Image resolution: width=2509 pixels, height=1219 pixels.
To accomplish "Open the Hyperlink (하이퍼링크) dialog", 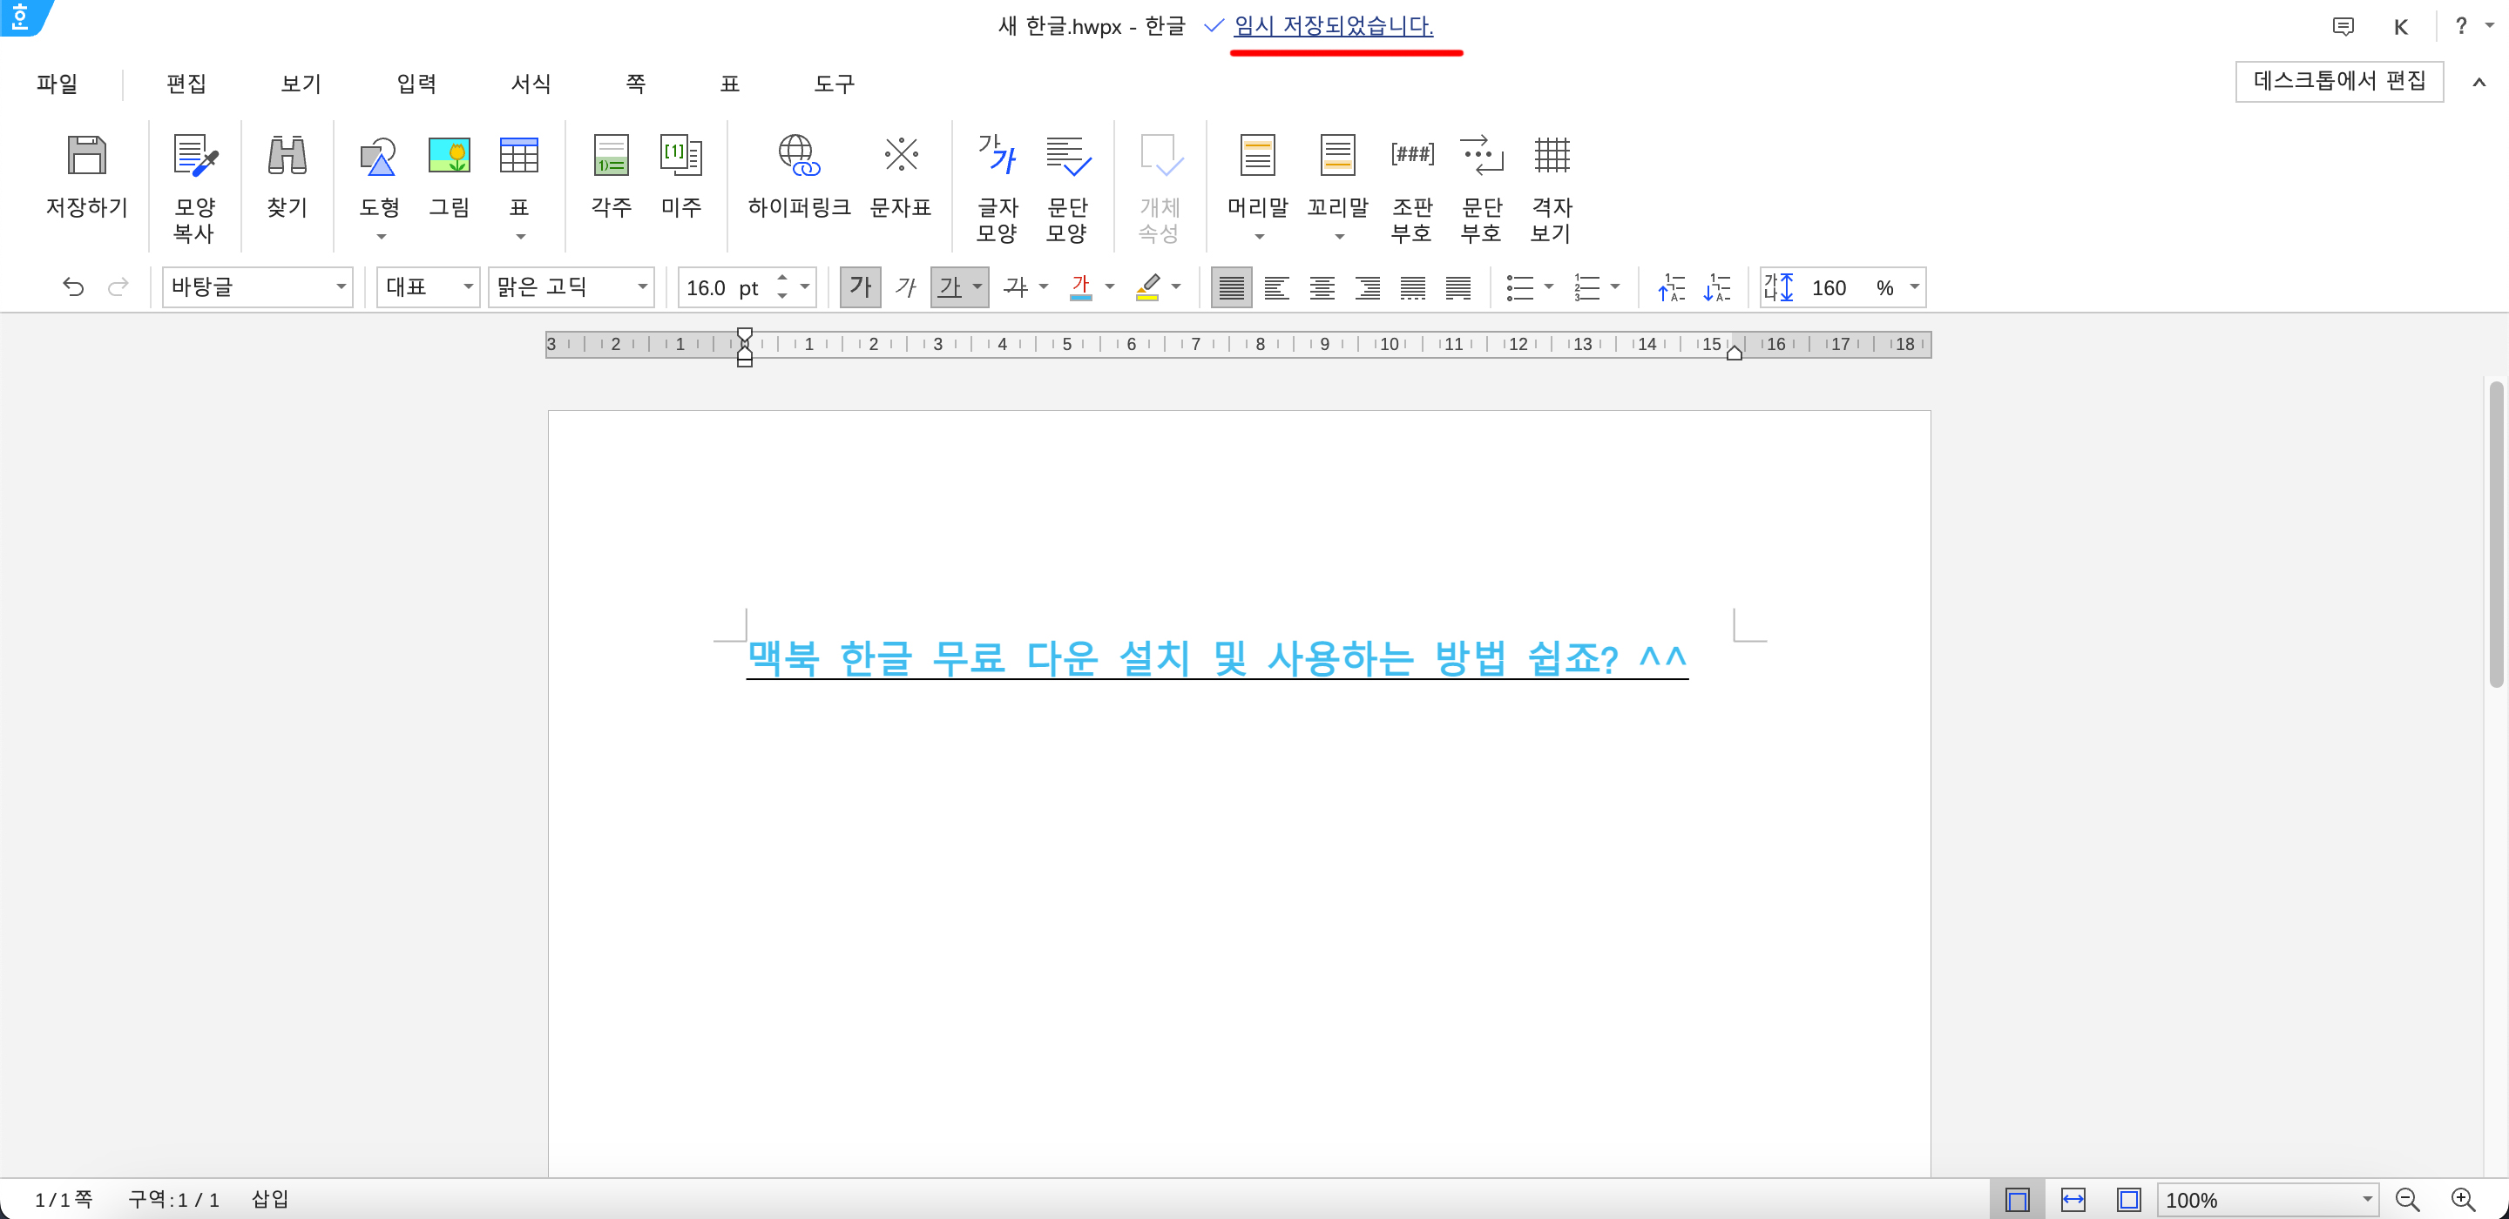I will (x=799, y=156).
